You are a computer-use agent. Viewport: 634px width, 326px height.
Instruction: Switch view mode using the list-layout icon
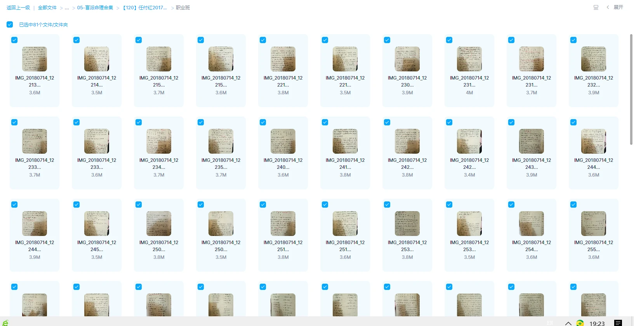pyautogui.click(x=596, y=7)
